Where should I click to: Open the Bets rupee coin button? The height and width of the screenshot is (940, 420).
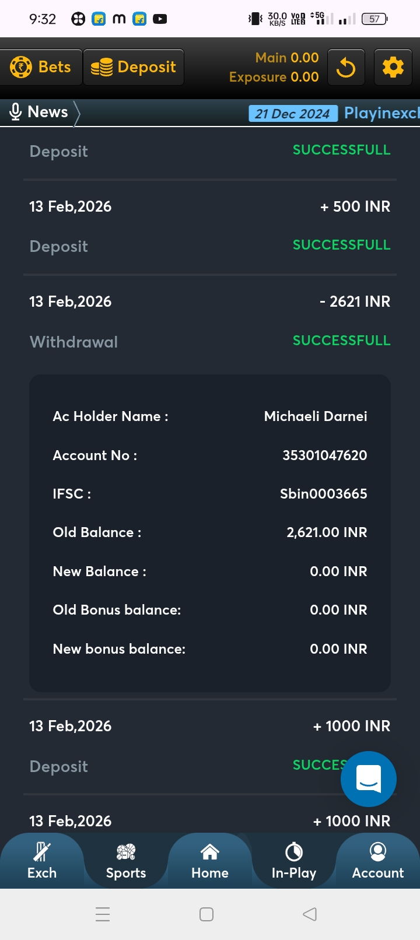[41, 68]
